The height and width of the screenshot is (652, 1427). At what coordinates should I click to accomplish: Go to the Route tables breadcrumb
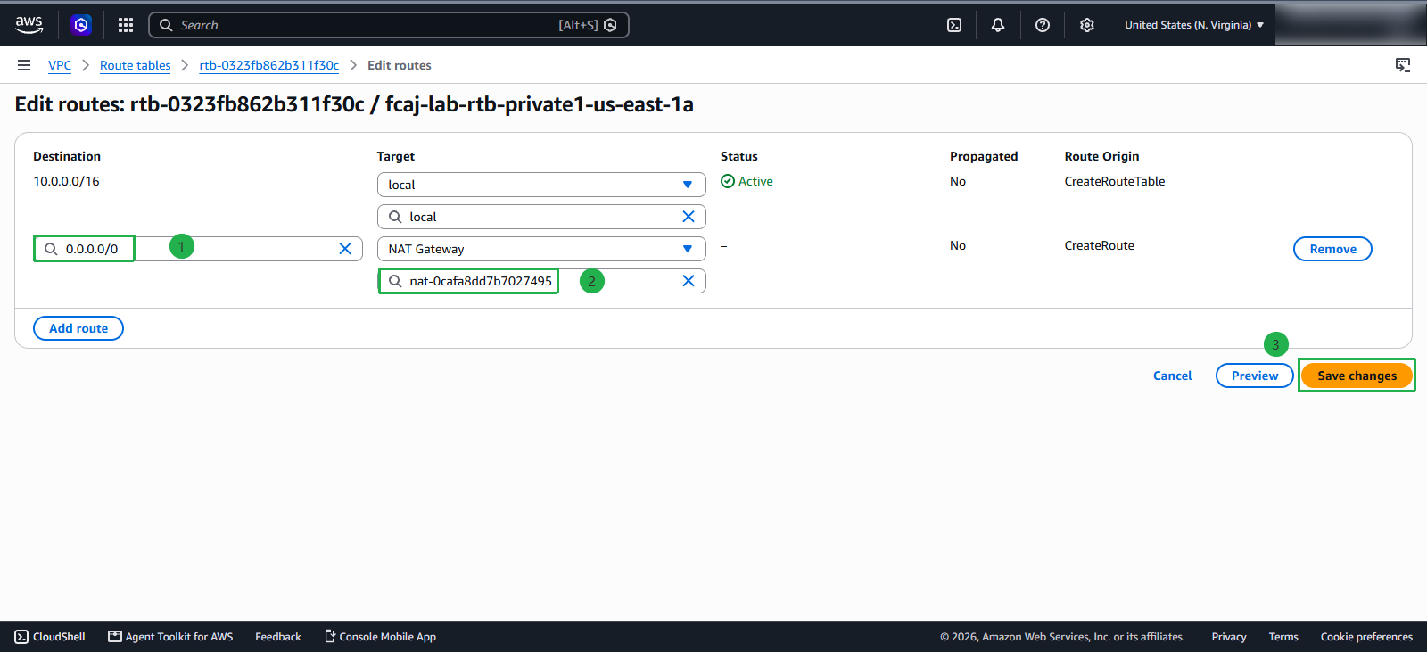[x=135, y=65]
